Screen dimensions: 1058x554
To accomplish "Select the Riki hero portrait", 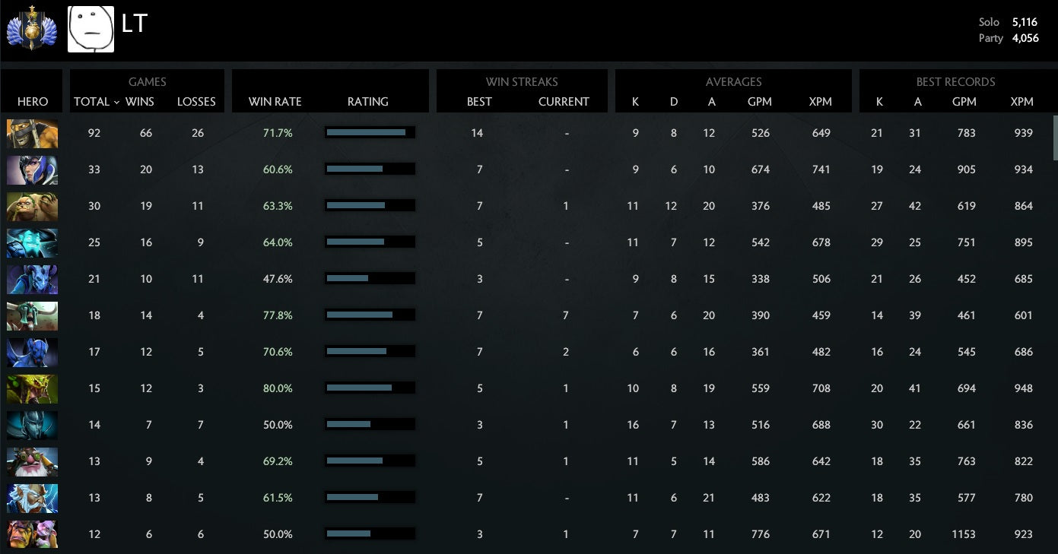I will [x=32, y=280].
